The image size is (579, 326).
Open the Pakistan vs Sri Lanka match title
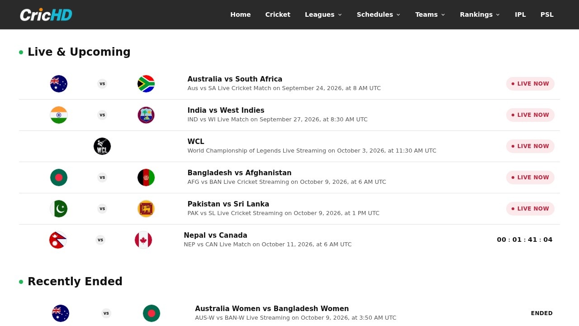click(x=228, y=204)
